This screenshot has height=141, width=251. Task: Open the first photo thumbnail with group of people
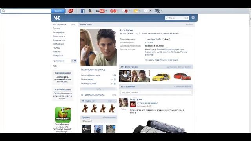125,76
